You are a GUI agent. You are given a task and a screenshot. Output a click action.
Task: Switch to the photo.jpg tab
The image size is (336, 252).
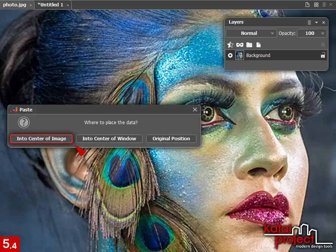[15, 5]
